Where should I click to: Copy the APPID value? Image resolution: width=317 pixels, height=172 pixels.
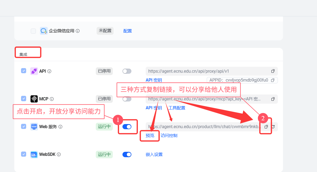(272, 80)
